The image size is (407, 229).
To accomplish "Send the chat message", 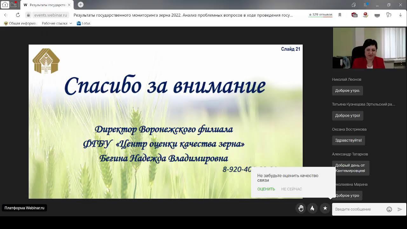I will [400, 209].
